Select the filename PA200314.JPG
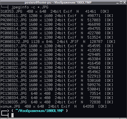The width and height of the screenshot is (127, 119). [x=14, y=29]
